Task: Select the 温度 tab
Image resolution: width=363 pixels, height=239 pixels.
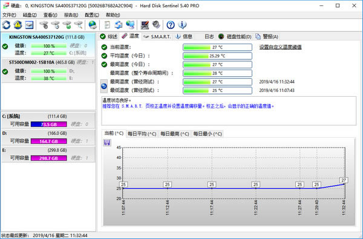Action: coord(131,36)
